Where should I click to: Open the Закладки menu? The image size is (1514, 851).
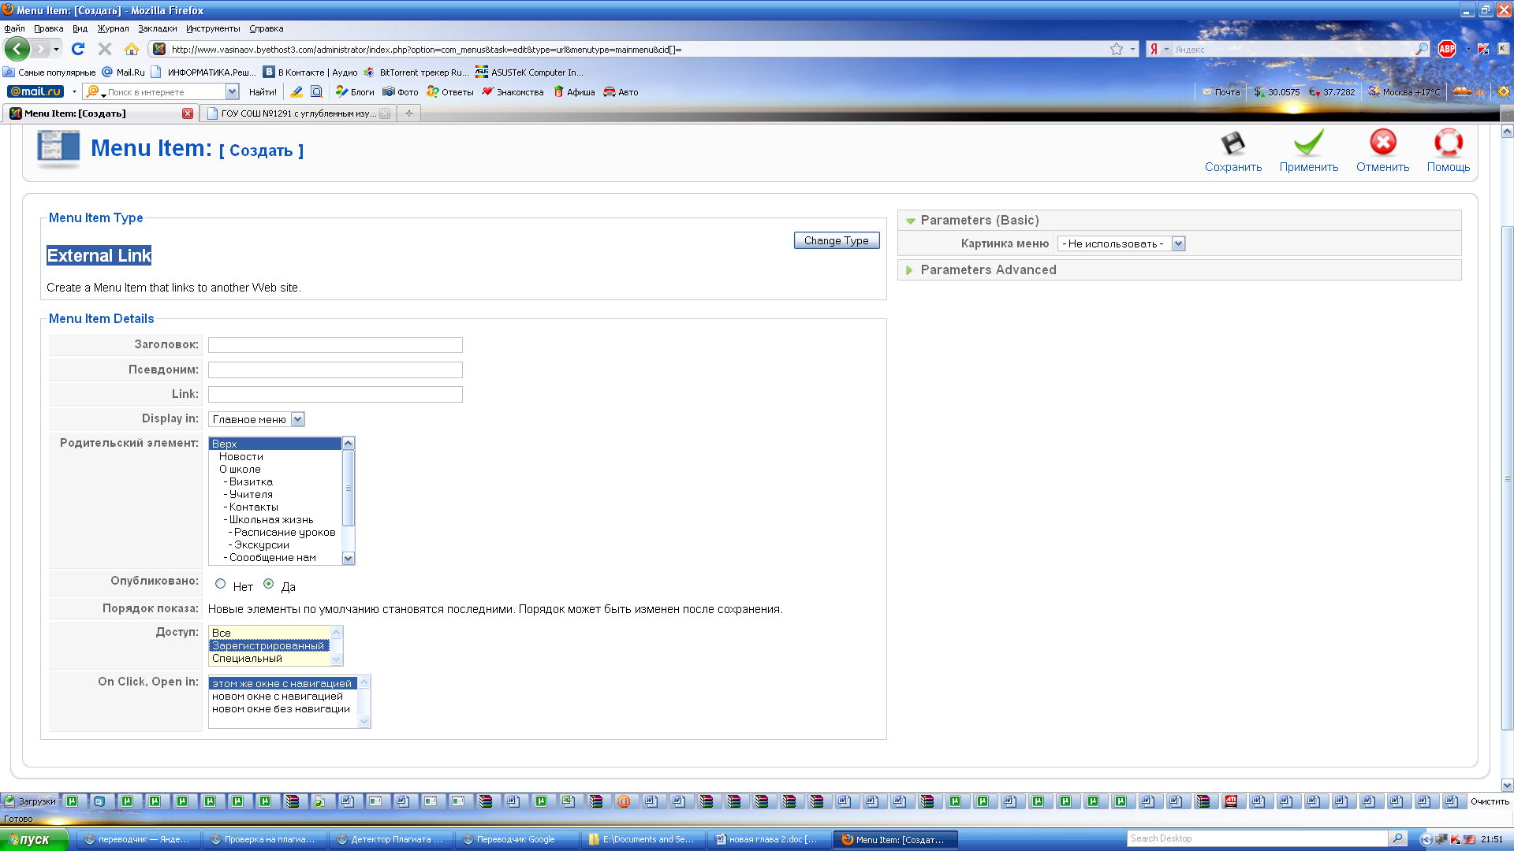(x=158, y=28)
